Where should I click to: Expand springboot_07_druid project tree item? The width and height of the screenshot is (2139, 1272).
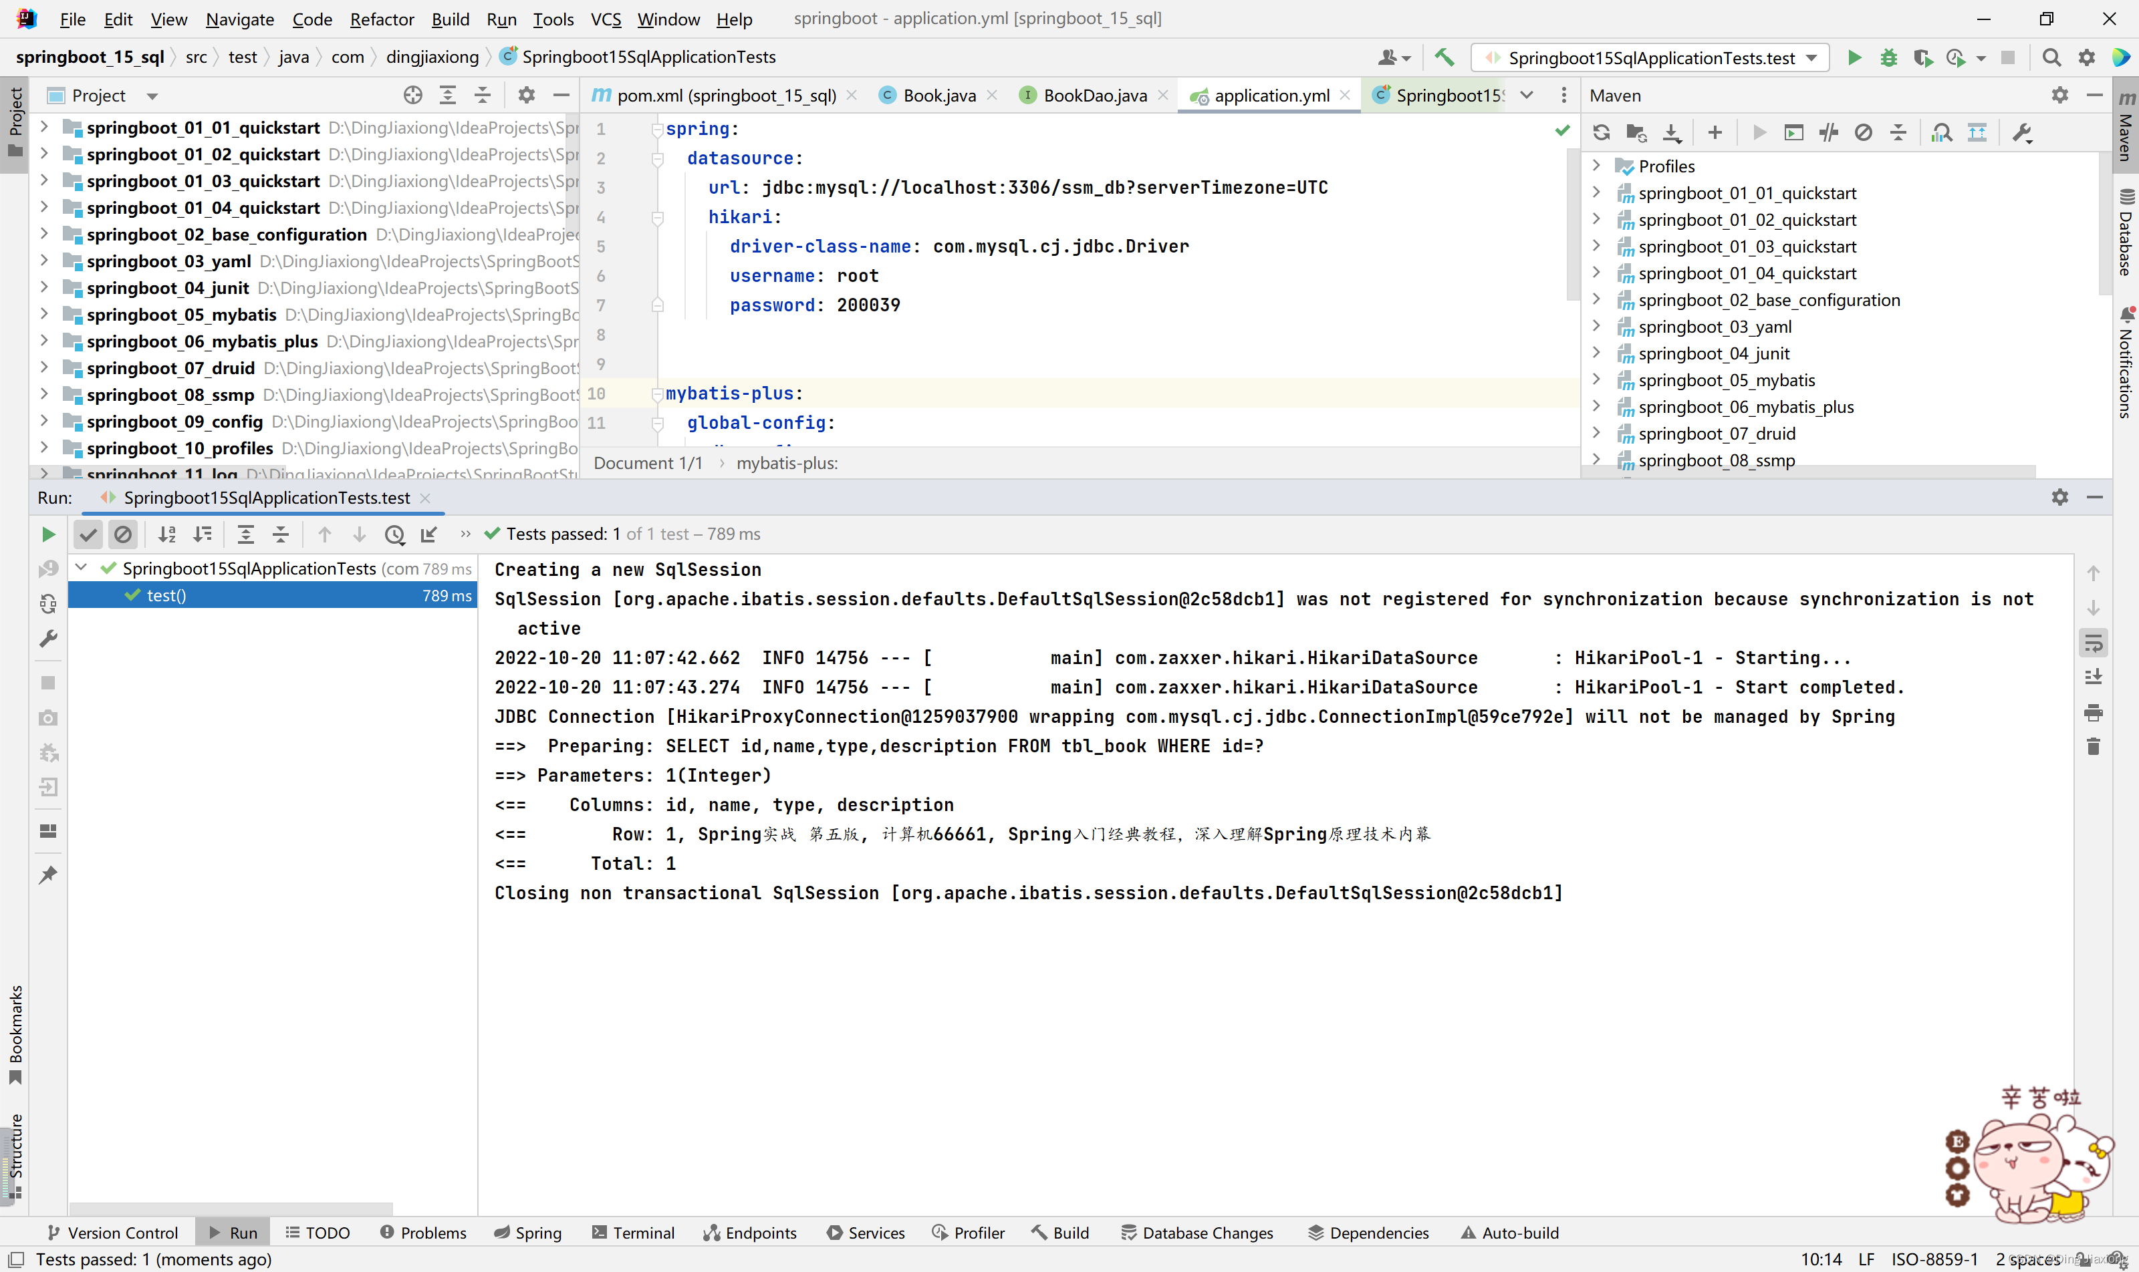click(x=44, y=368)
